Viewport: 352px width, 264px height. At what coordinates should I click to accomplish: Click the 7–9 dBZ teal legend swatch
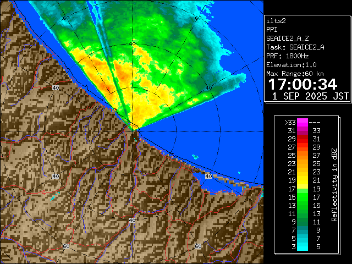[302, 229]
